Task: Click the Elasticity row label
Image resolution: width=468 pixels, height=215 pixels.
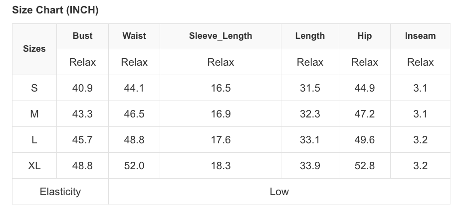Action: point(60,192)
